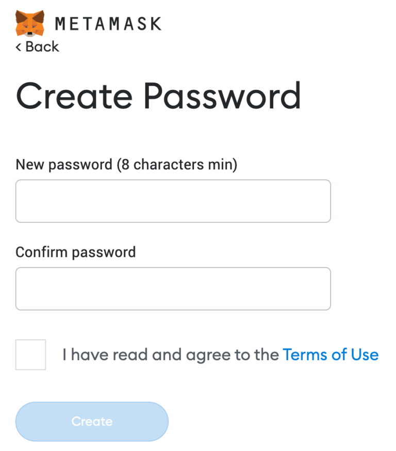
Task: Click the word "Terms" in the blue link
Action: pos(305,355)
